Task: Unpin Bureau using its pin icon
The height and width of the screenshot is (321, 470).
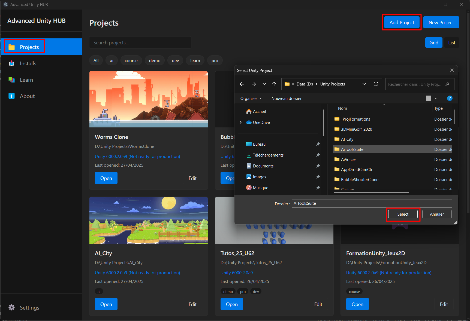Action: click(318, 144)
